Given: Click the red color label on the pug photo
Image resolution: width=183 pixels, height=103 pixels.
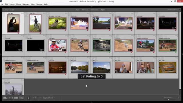Looking at the screenshot, I should click(65, 30).
